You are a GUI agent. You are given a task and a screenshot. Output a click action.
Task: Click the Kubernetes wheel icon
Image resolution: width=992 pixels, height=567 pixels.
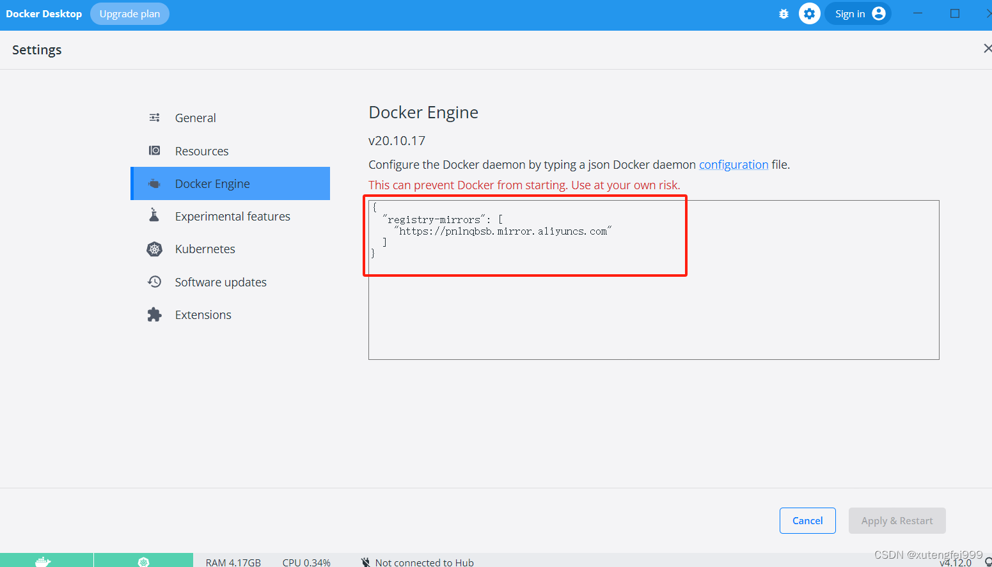(154, 249)
